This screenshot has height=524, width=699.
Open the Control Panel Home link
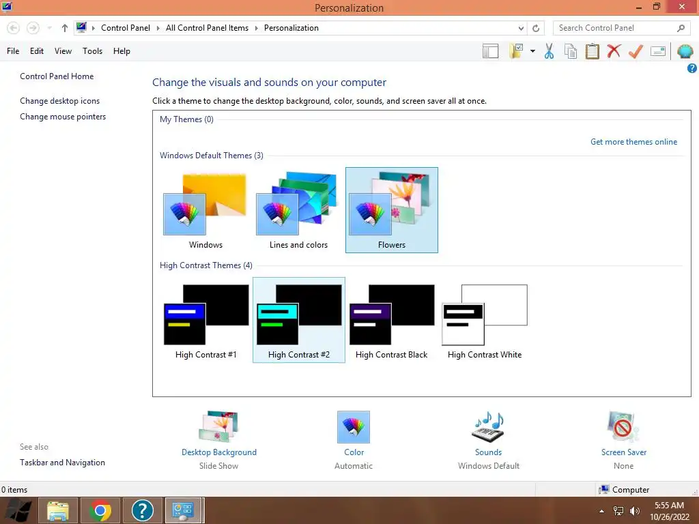pos(57,76)
